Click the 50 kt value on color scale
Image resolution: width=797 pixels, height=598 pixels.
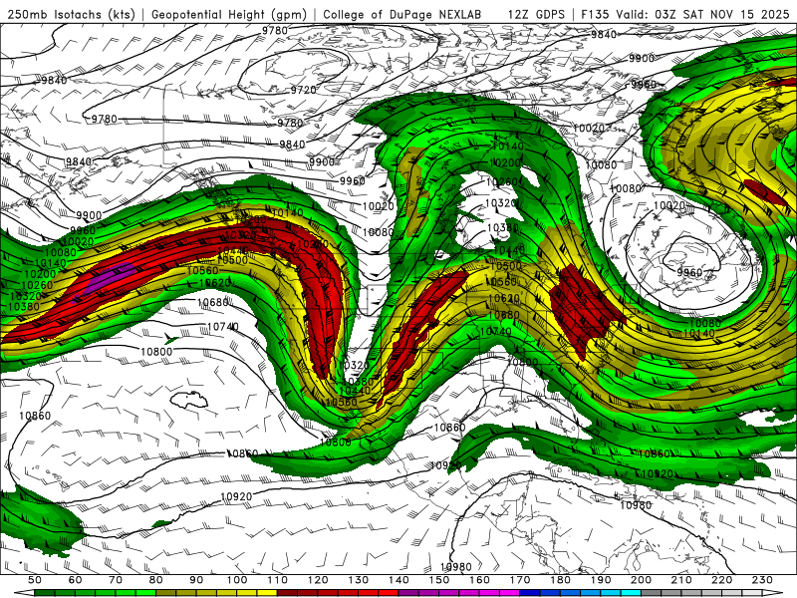tap(35, 580)
